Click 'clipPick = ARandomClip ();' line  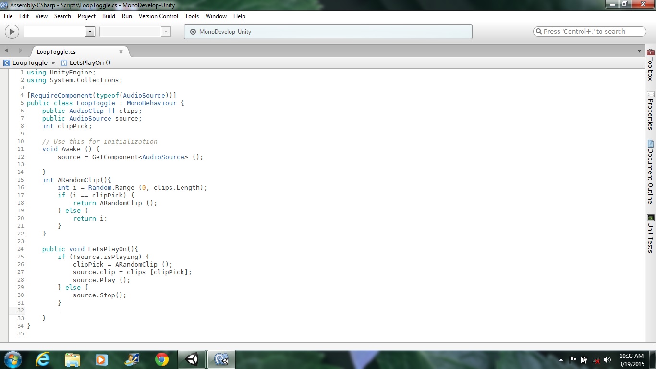point(122,264)
